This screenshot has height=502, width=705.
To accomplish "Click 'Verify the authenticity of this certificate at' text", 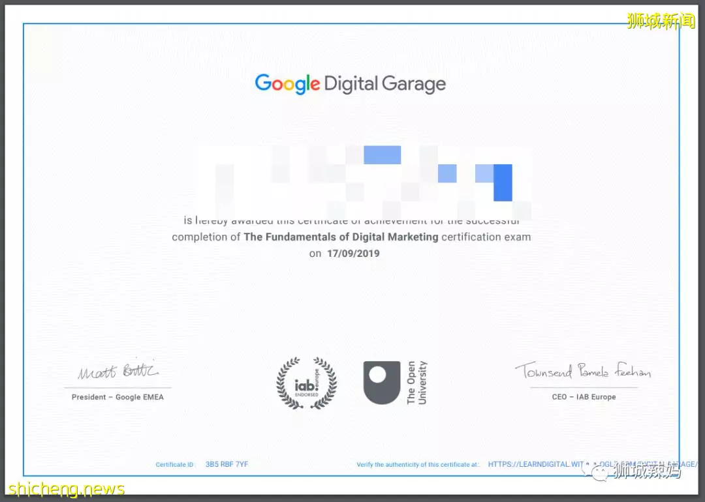I will pyautogui.click(x=418, y=465).
